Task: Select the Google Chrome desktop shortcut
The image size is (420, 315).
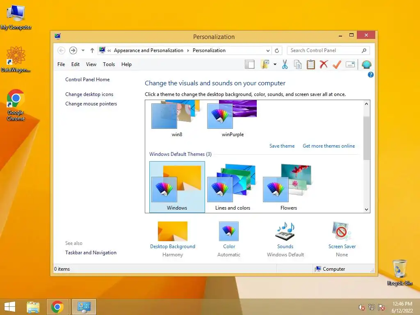Action: (x=16, y=105)
